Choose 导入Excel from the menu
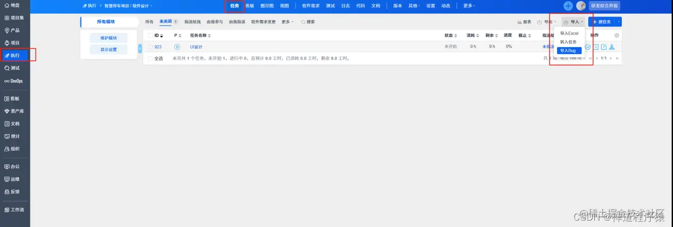673x227 pixels. pyautogui.click(x=569, y=33)
